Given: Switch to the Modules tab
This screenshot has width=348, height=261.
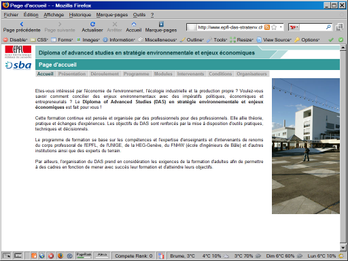Looking at the screenshot, I should pos(163,74).
